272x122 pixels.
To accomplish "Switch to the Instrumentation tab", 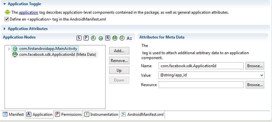I will 101,114.
